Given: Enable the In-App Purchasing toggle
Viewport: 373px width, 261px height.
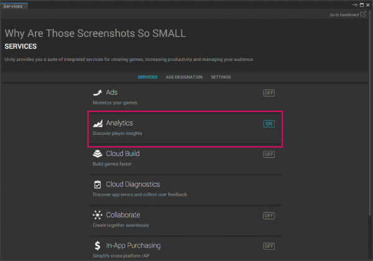Looking at the screenshot, I should [x=269, y=246].
